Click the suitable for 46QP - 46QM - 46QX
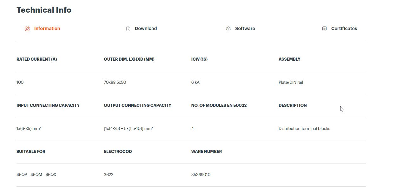The height and width of the screenshot is (196, 416). pyautogui.click(x=36, y=175)
